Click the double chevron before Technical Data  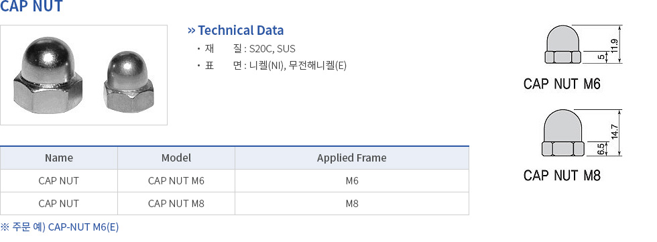coord(192,31)
